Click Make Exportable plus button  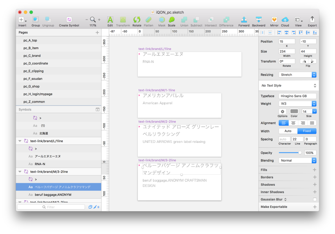pos(314,207)
